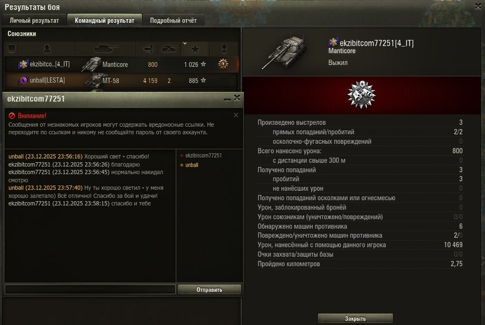
Task: Click ekzibitcom's achievement medal in ally row
Action: pyautogui.click(x=223, y=64)
